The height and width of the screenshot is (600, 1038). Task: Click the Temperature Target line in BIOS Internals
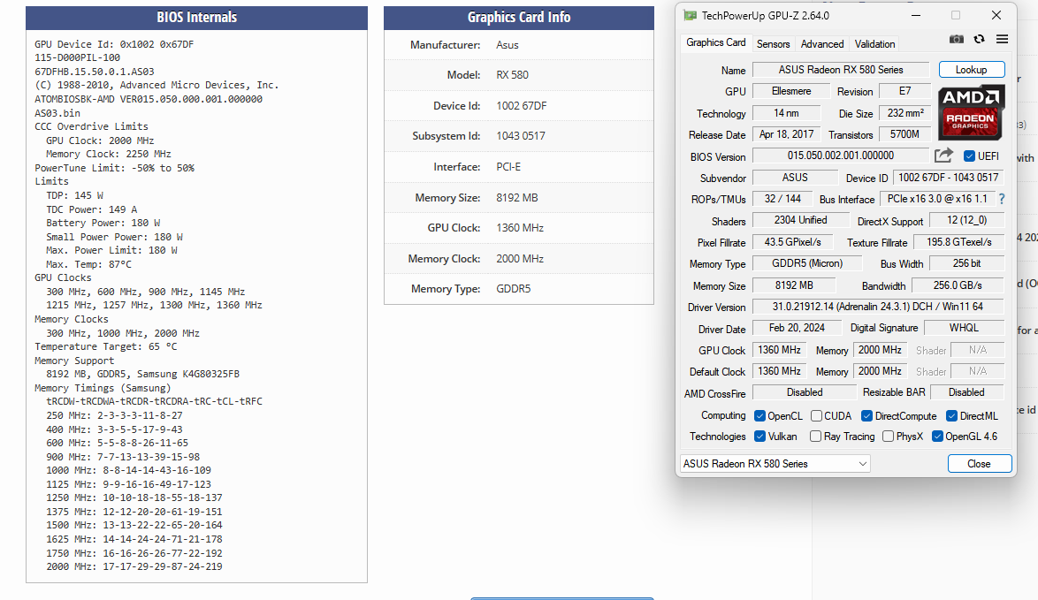point(106,346)
